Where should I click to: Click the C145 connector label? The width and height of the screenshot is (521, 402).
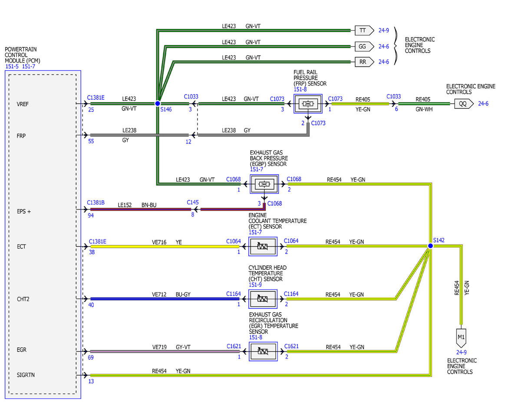tap(193, 202)
